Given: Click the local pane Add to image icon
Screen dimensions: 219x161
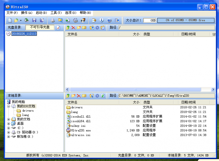Looking at the screenshot, I should pos(92,96).
